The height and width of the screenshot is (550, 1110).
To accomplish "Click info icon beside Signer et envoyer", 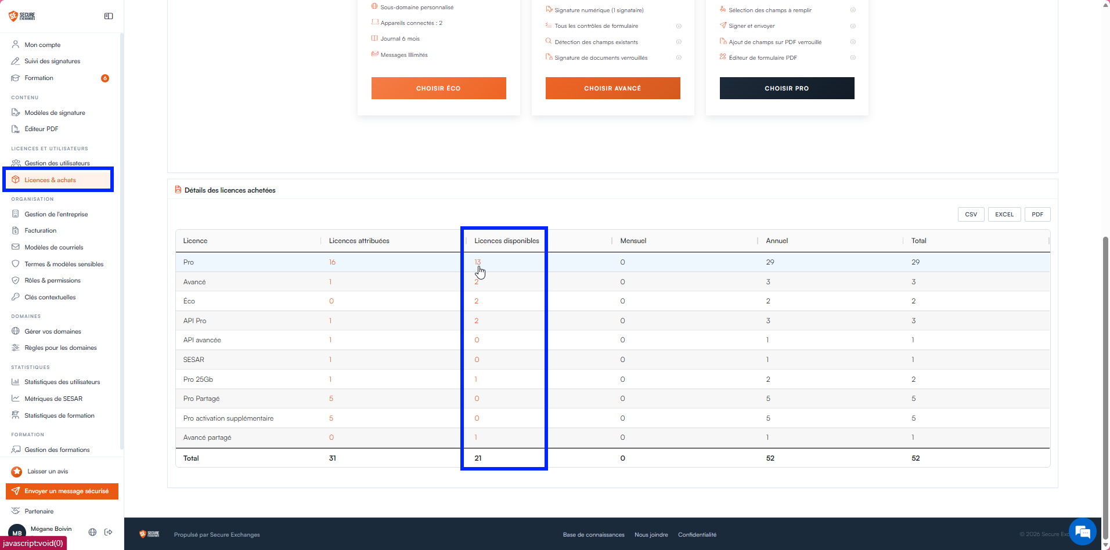I will [853, 26].
